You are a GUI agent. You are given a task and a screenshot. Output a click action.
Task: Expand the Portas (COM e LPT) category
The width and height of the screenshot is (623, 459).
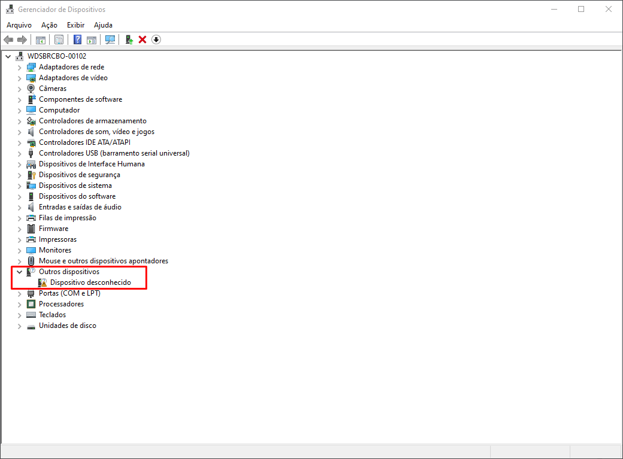click(x=19, y=293)
